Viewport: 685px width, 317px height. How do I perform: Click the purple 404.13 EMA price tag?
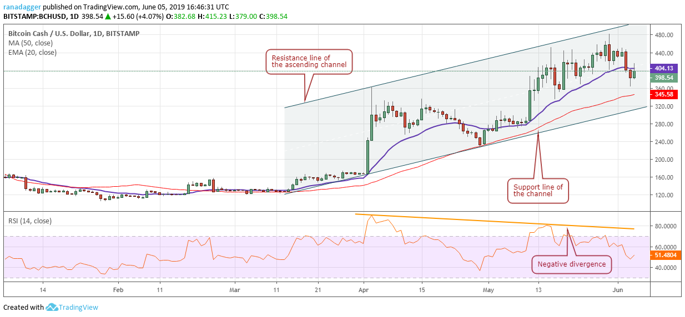664,69
